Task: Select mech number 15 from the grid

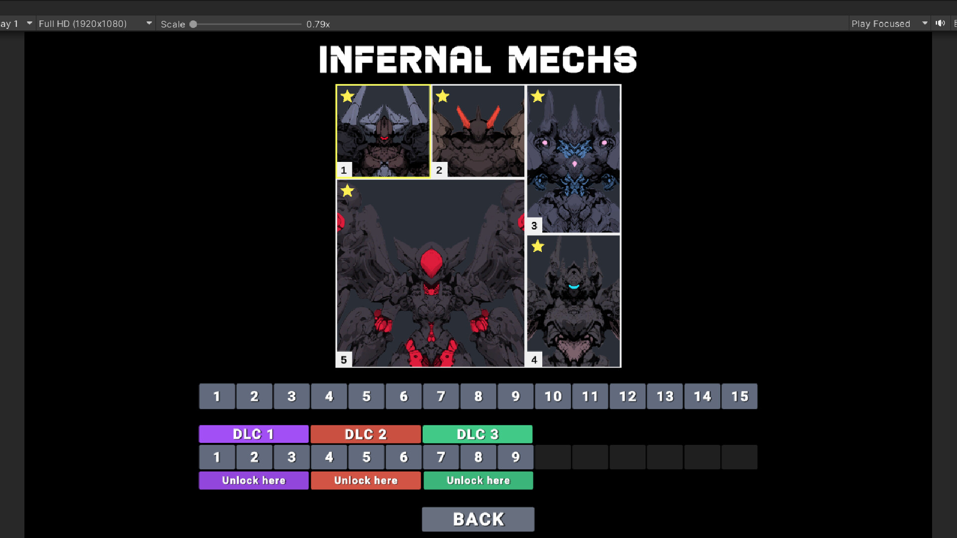Action: [740, 396]
